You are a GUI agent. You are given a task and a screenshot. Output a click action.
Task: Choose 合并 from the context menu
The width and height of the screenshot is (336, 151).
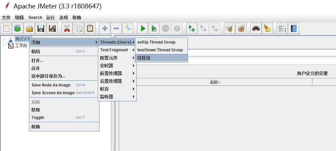coord(64,68)
